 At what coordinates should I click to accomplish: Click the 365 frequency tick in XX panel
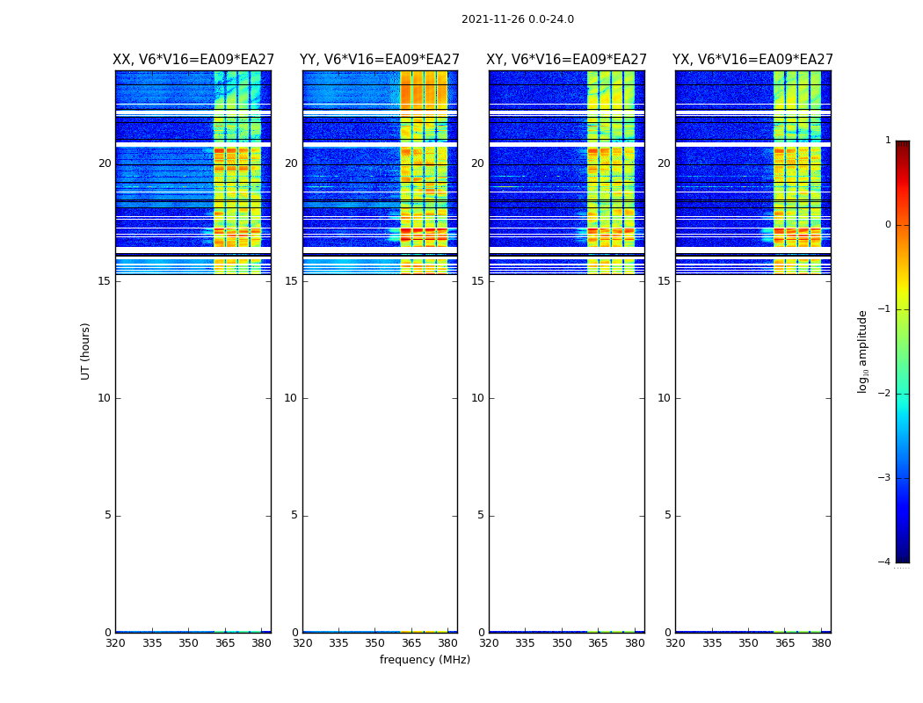225,643
